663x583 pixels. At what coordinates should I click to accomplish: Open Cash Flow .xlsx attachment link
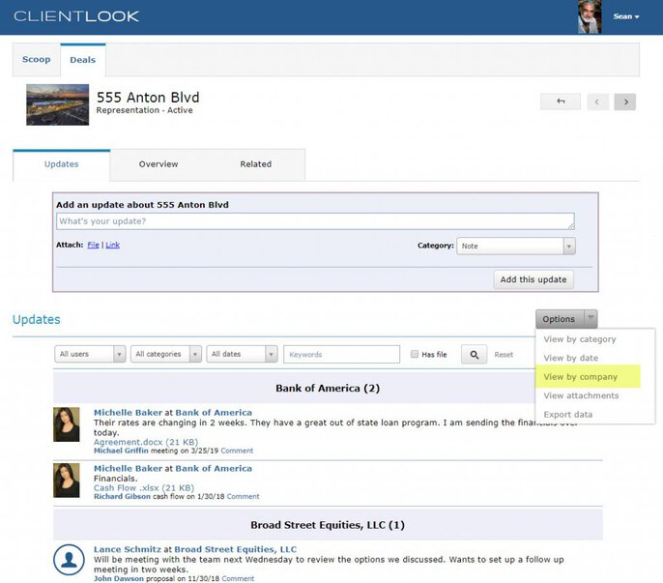(x=144, y=488)
